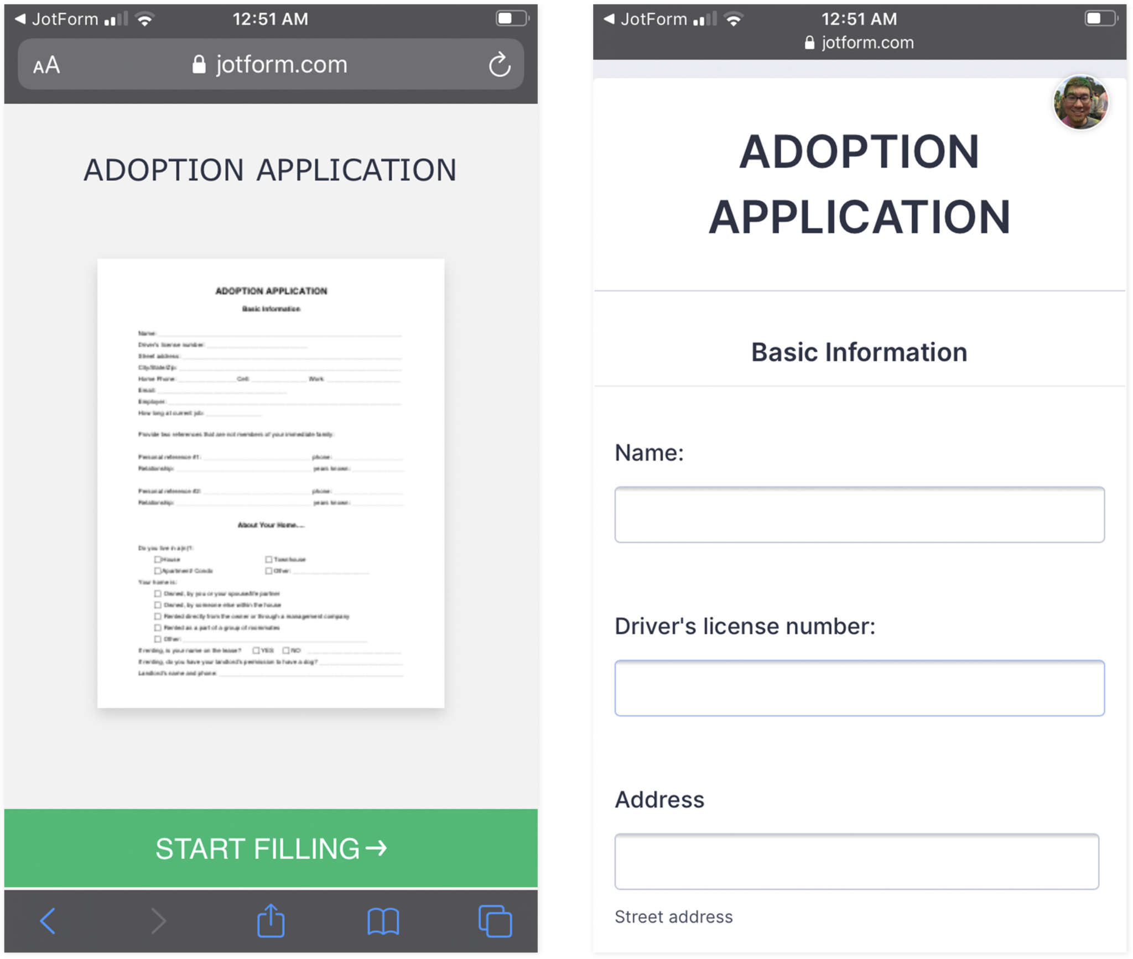Reload the page with the refresh icon
Viewport: 1133px width, 959px height.
(x=499, y=64)
